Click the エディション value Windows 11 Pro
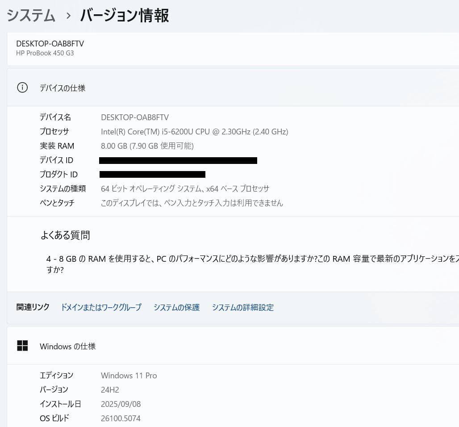Screen dimensions: 459x427 pyautogui.click(x=129, y=375)
